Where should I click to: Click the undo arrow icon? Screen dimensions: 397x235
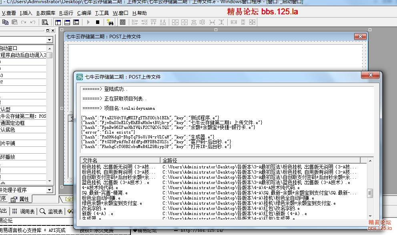click(x=33, y=22)
